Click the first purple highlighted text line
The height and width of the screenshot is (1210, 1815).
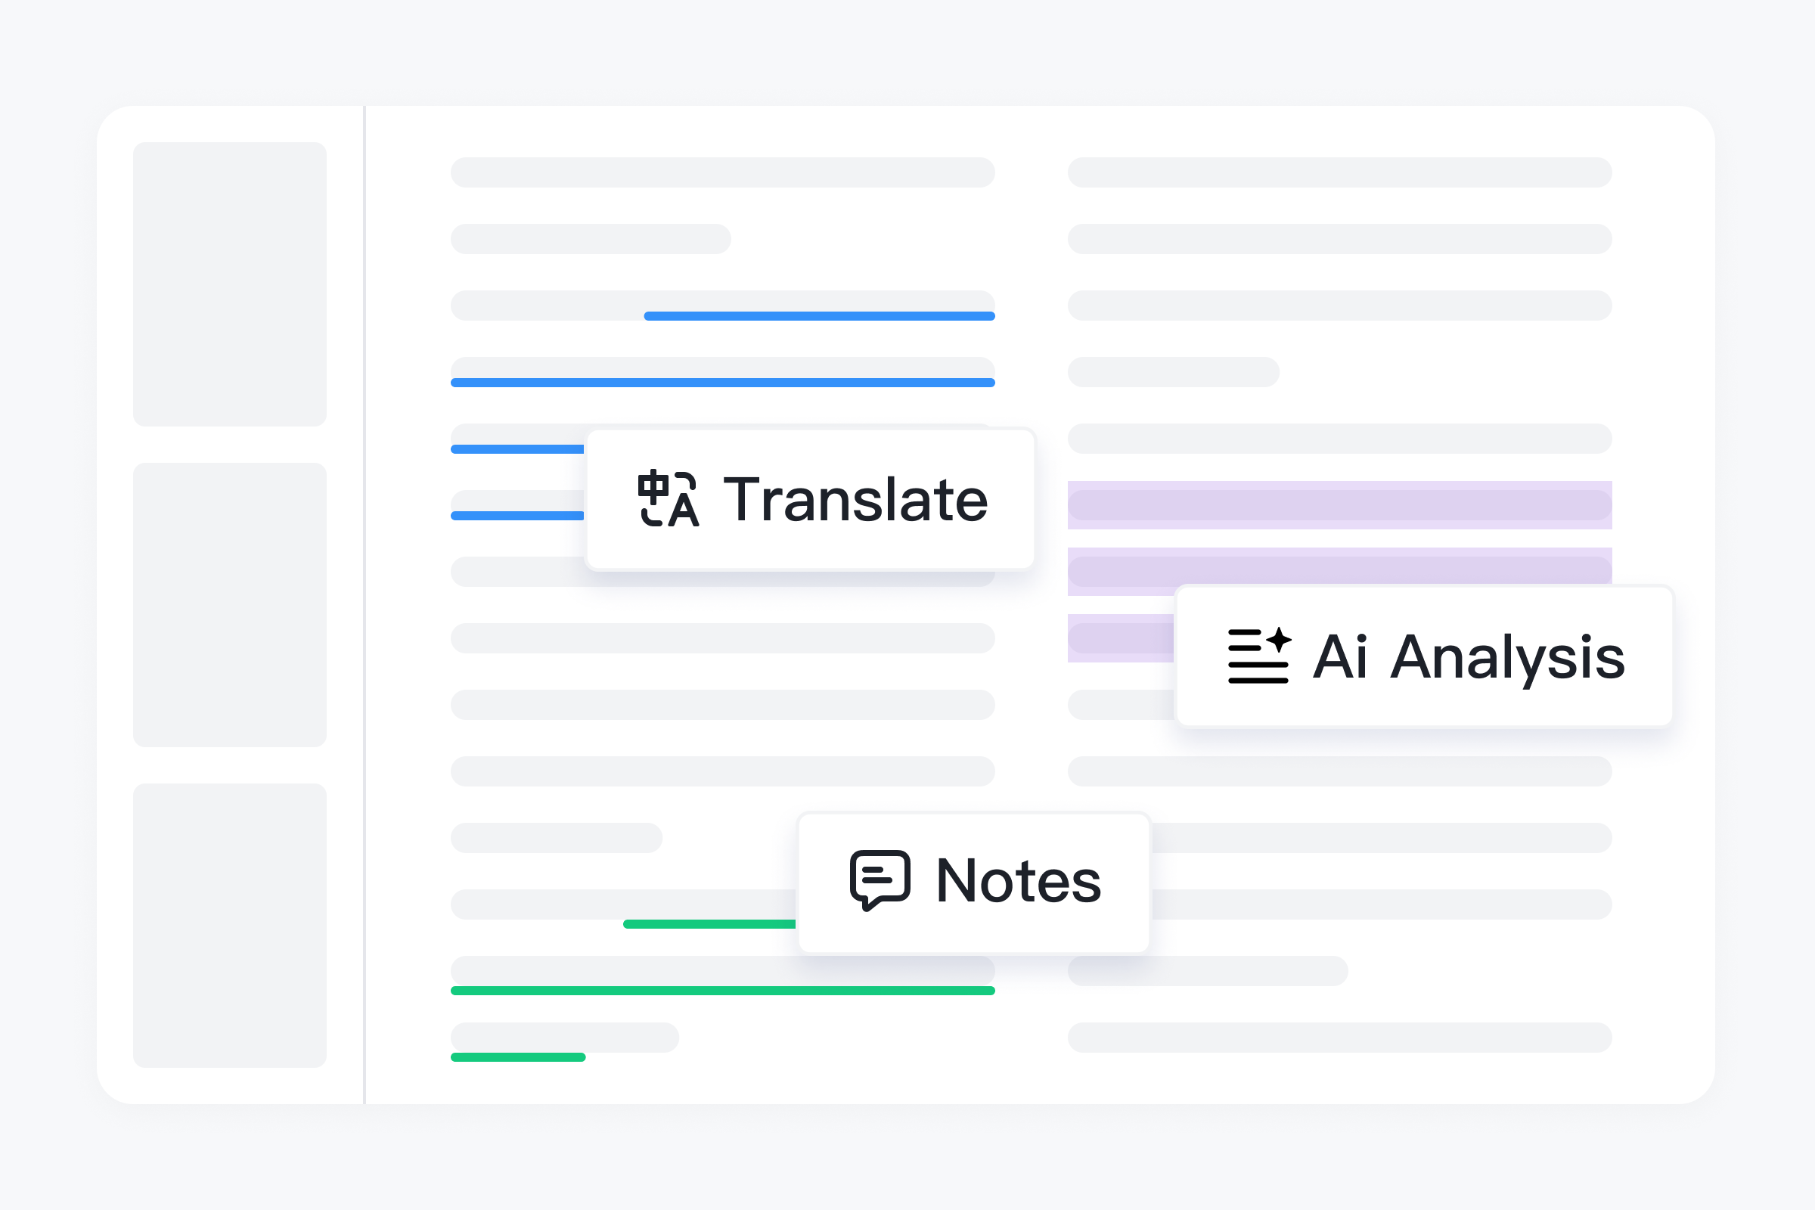[1339, 505]
